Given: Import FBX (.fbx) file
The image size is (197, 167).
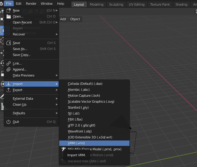Looking at the screenshot, I should pos(94,119).
